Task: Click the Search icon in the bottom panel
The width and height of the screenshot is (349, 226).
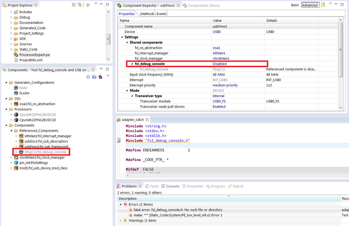Action: 235,186
